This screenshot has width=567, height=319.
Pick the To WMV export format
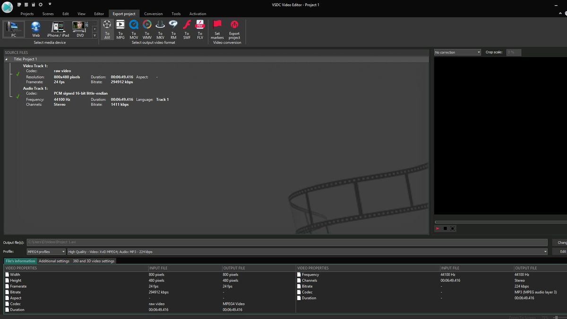tap(146, 28)
